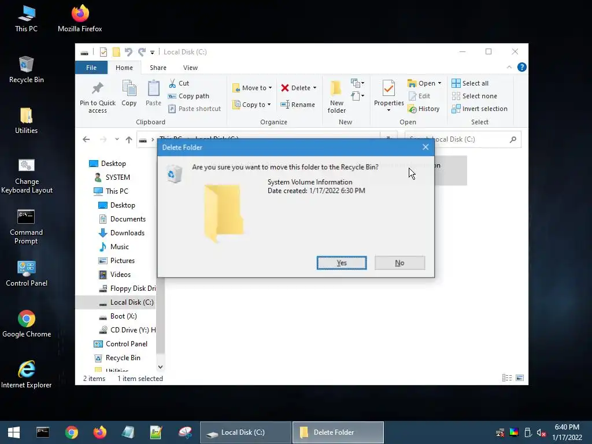Click Select all
Viewport: 592px width, 444px height.
coord(470,83)
